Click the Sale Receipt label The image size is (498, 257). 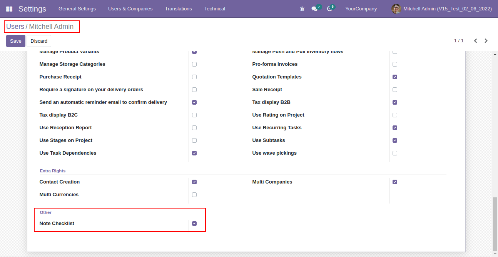coord(267,90)
